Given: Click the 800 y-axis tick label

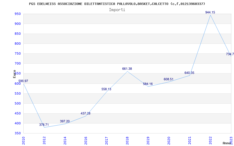Looking at the screenshot, I should [18, 44].
